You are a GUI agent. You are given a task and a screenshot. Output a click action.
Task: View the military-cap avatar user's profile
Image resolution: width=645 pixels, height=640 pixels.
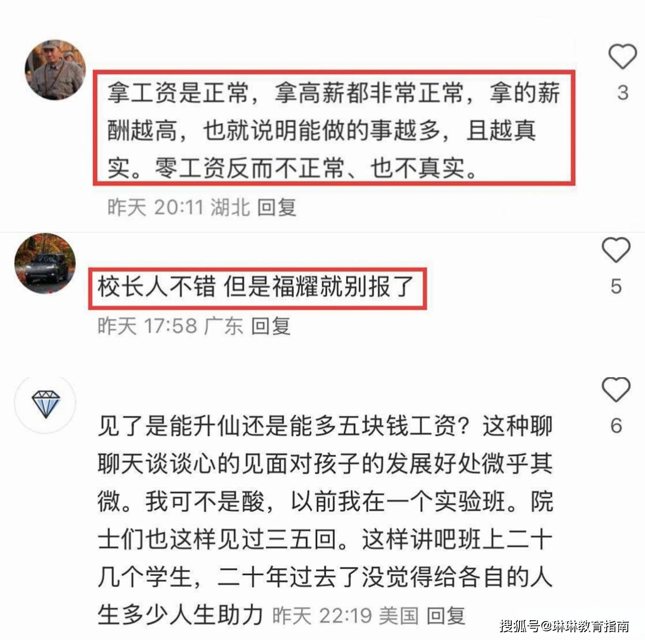[55, 70]
